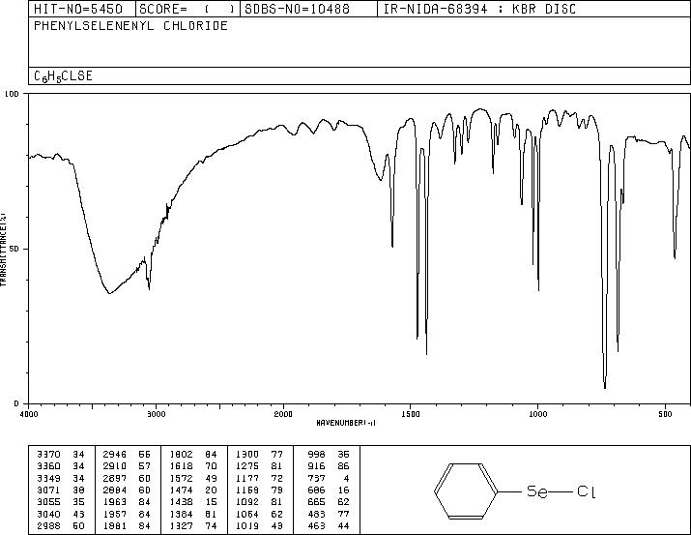Select the 1177 peak entry
This screenshot has height=535, width=691.
247,478
